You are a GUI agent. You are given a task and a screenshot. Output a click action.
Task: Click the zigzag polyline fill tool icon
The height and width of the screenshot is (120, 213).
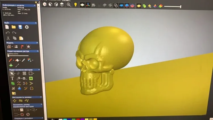(27, 101)
